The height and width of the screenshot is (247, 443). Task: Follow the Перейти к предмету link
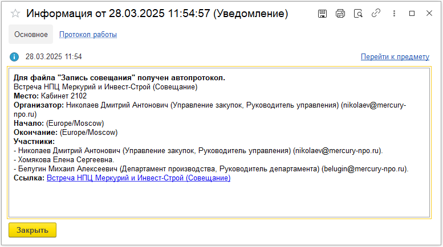[395, 57]
